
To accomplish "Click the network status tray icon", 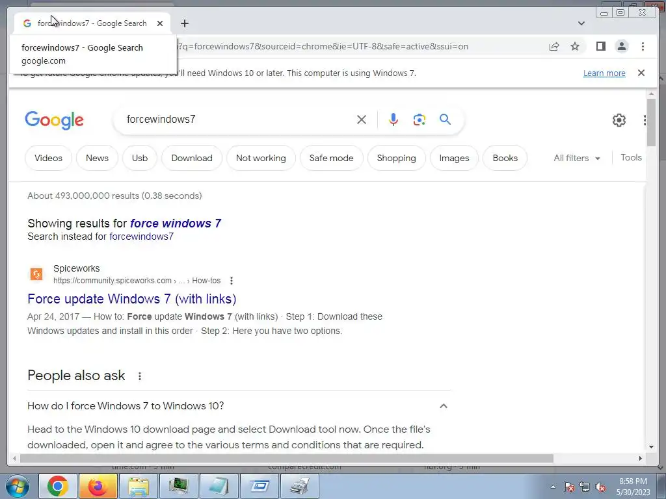I will click(585, 487).
